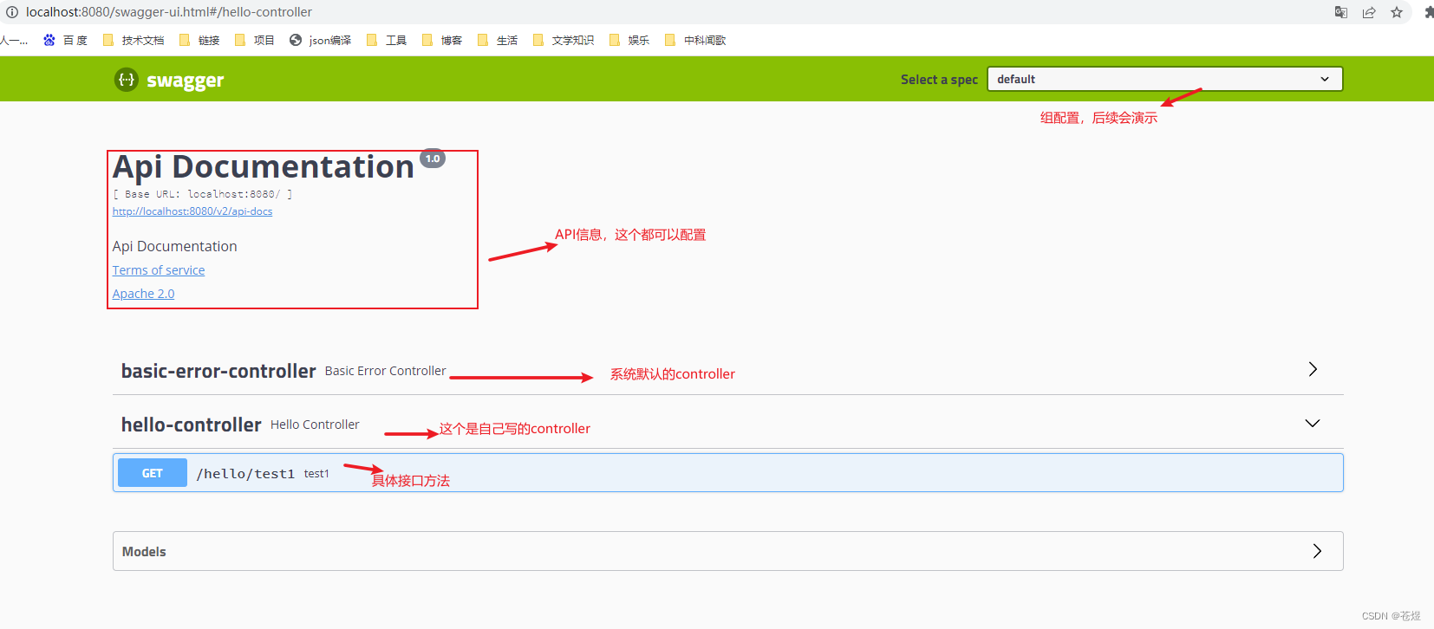1434x629 pixels.
Task: Open the api-docs URL link
Action: pos(192,211)
